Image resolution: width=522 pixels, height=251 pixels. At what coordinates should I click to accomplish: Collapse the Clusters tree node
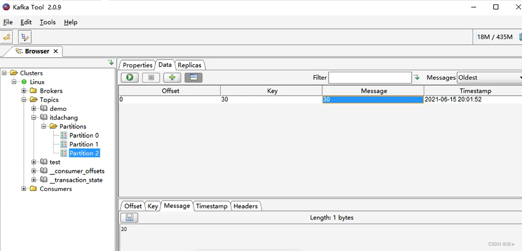[4, 73]
